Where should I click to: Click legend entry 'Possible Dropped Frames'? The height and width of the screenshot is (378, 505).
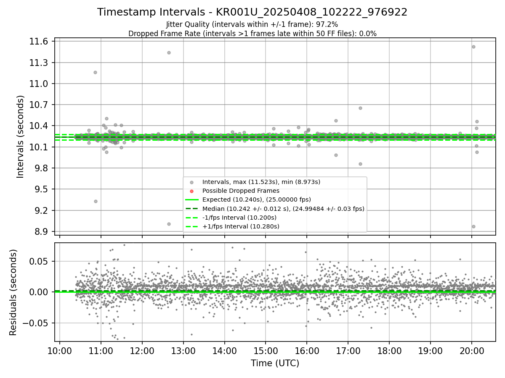[241, 191]
